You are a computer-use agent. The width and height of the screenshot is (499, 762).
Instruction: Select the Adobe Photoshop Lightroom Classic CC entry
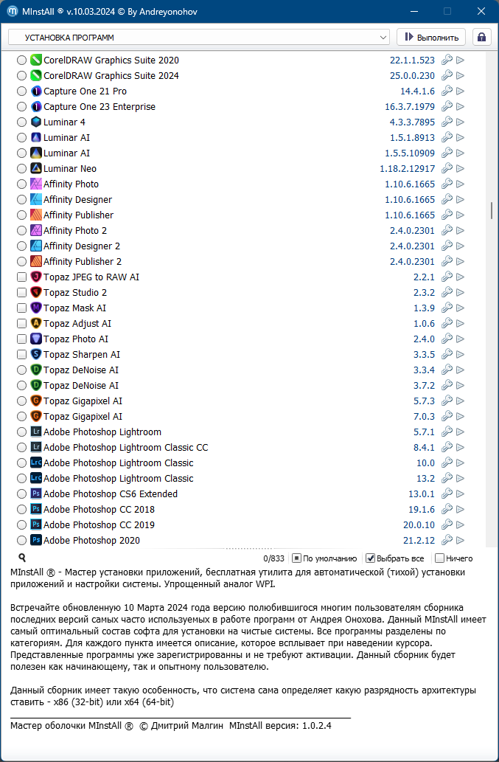[125, 448]
